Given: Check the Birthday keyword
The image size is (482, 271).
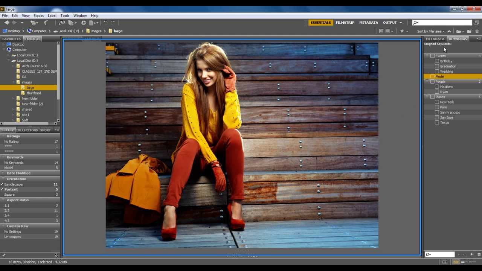Looking at the screenshot, I should (x=437, y=61).
